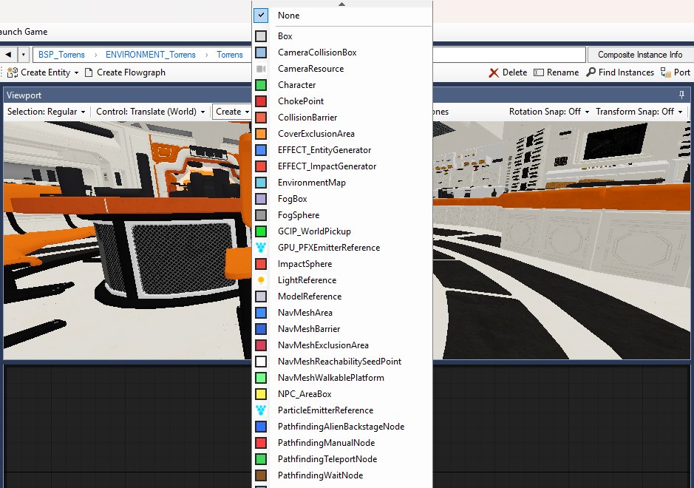Click the ParticleEmitterReference particle icon

(261, 410)
